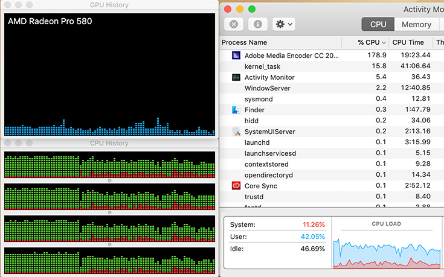The width and height of the screenshot is (444, 277).
Task: Select the sysmond process row
Action: pos(332,99)
